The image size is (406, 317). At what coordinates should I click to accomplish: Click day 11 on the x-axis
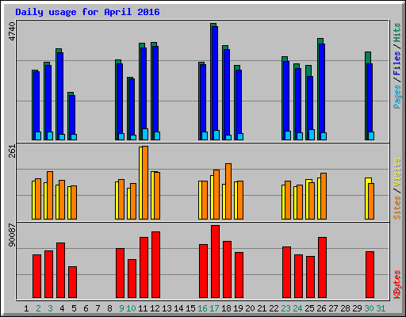(143, 308)
